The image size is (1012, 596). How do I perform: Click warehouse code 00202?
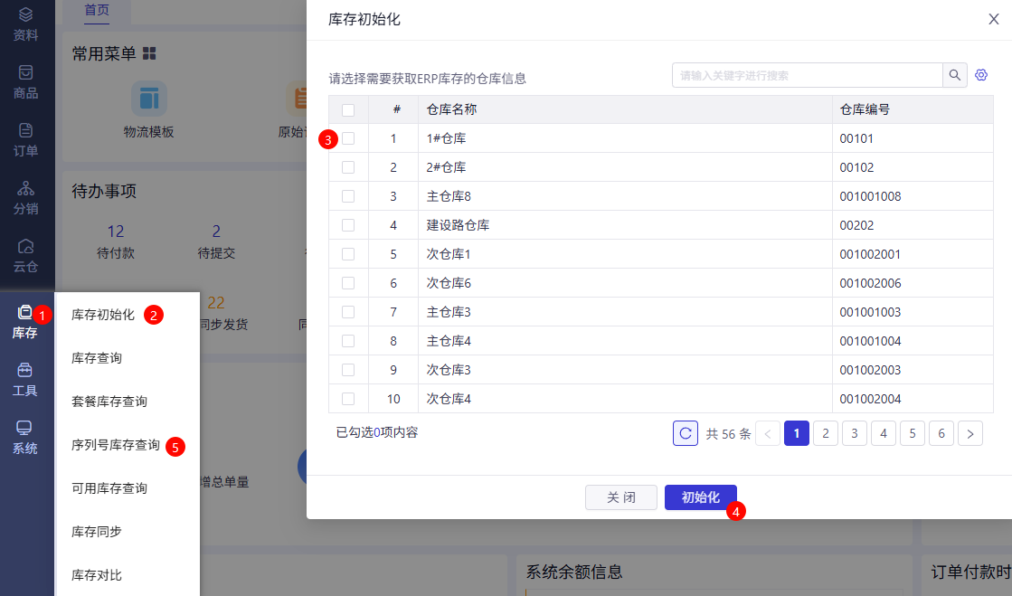[x=856, y=225]
